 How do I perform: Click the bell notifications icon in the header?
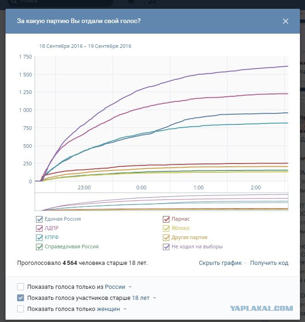click(131, 2)
